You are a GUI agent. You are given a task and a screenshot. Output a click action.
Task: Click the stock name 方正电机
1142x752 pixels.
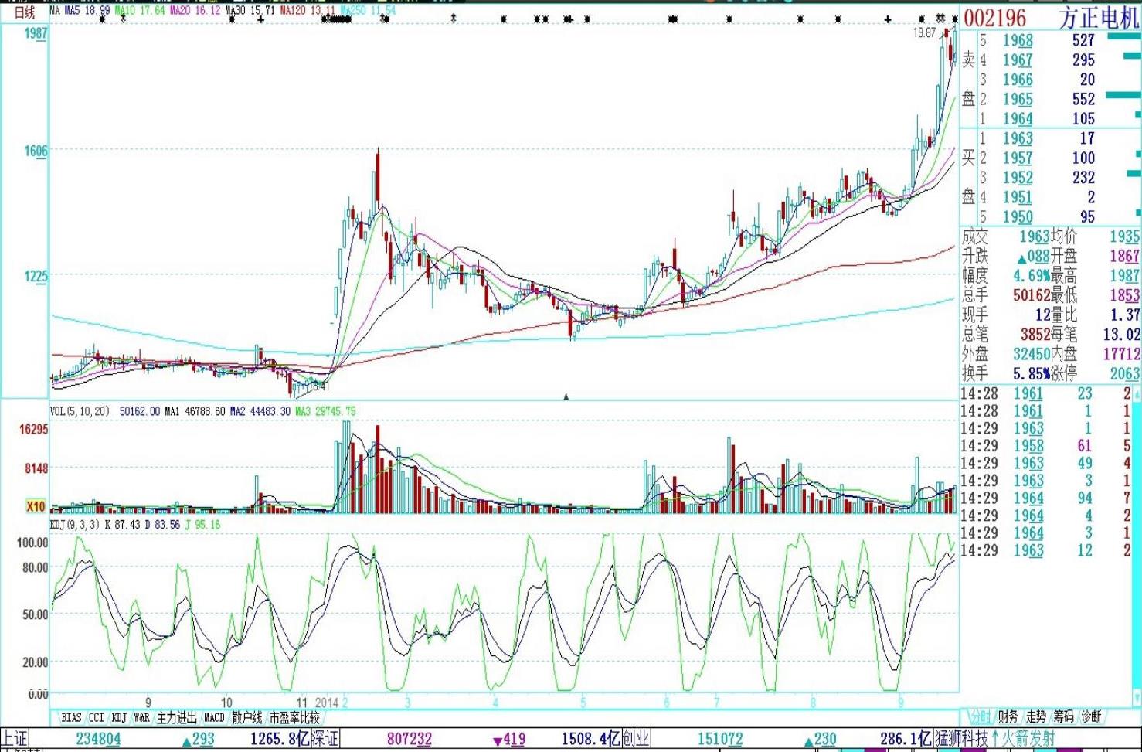pos(1099,18)
